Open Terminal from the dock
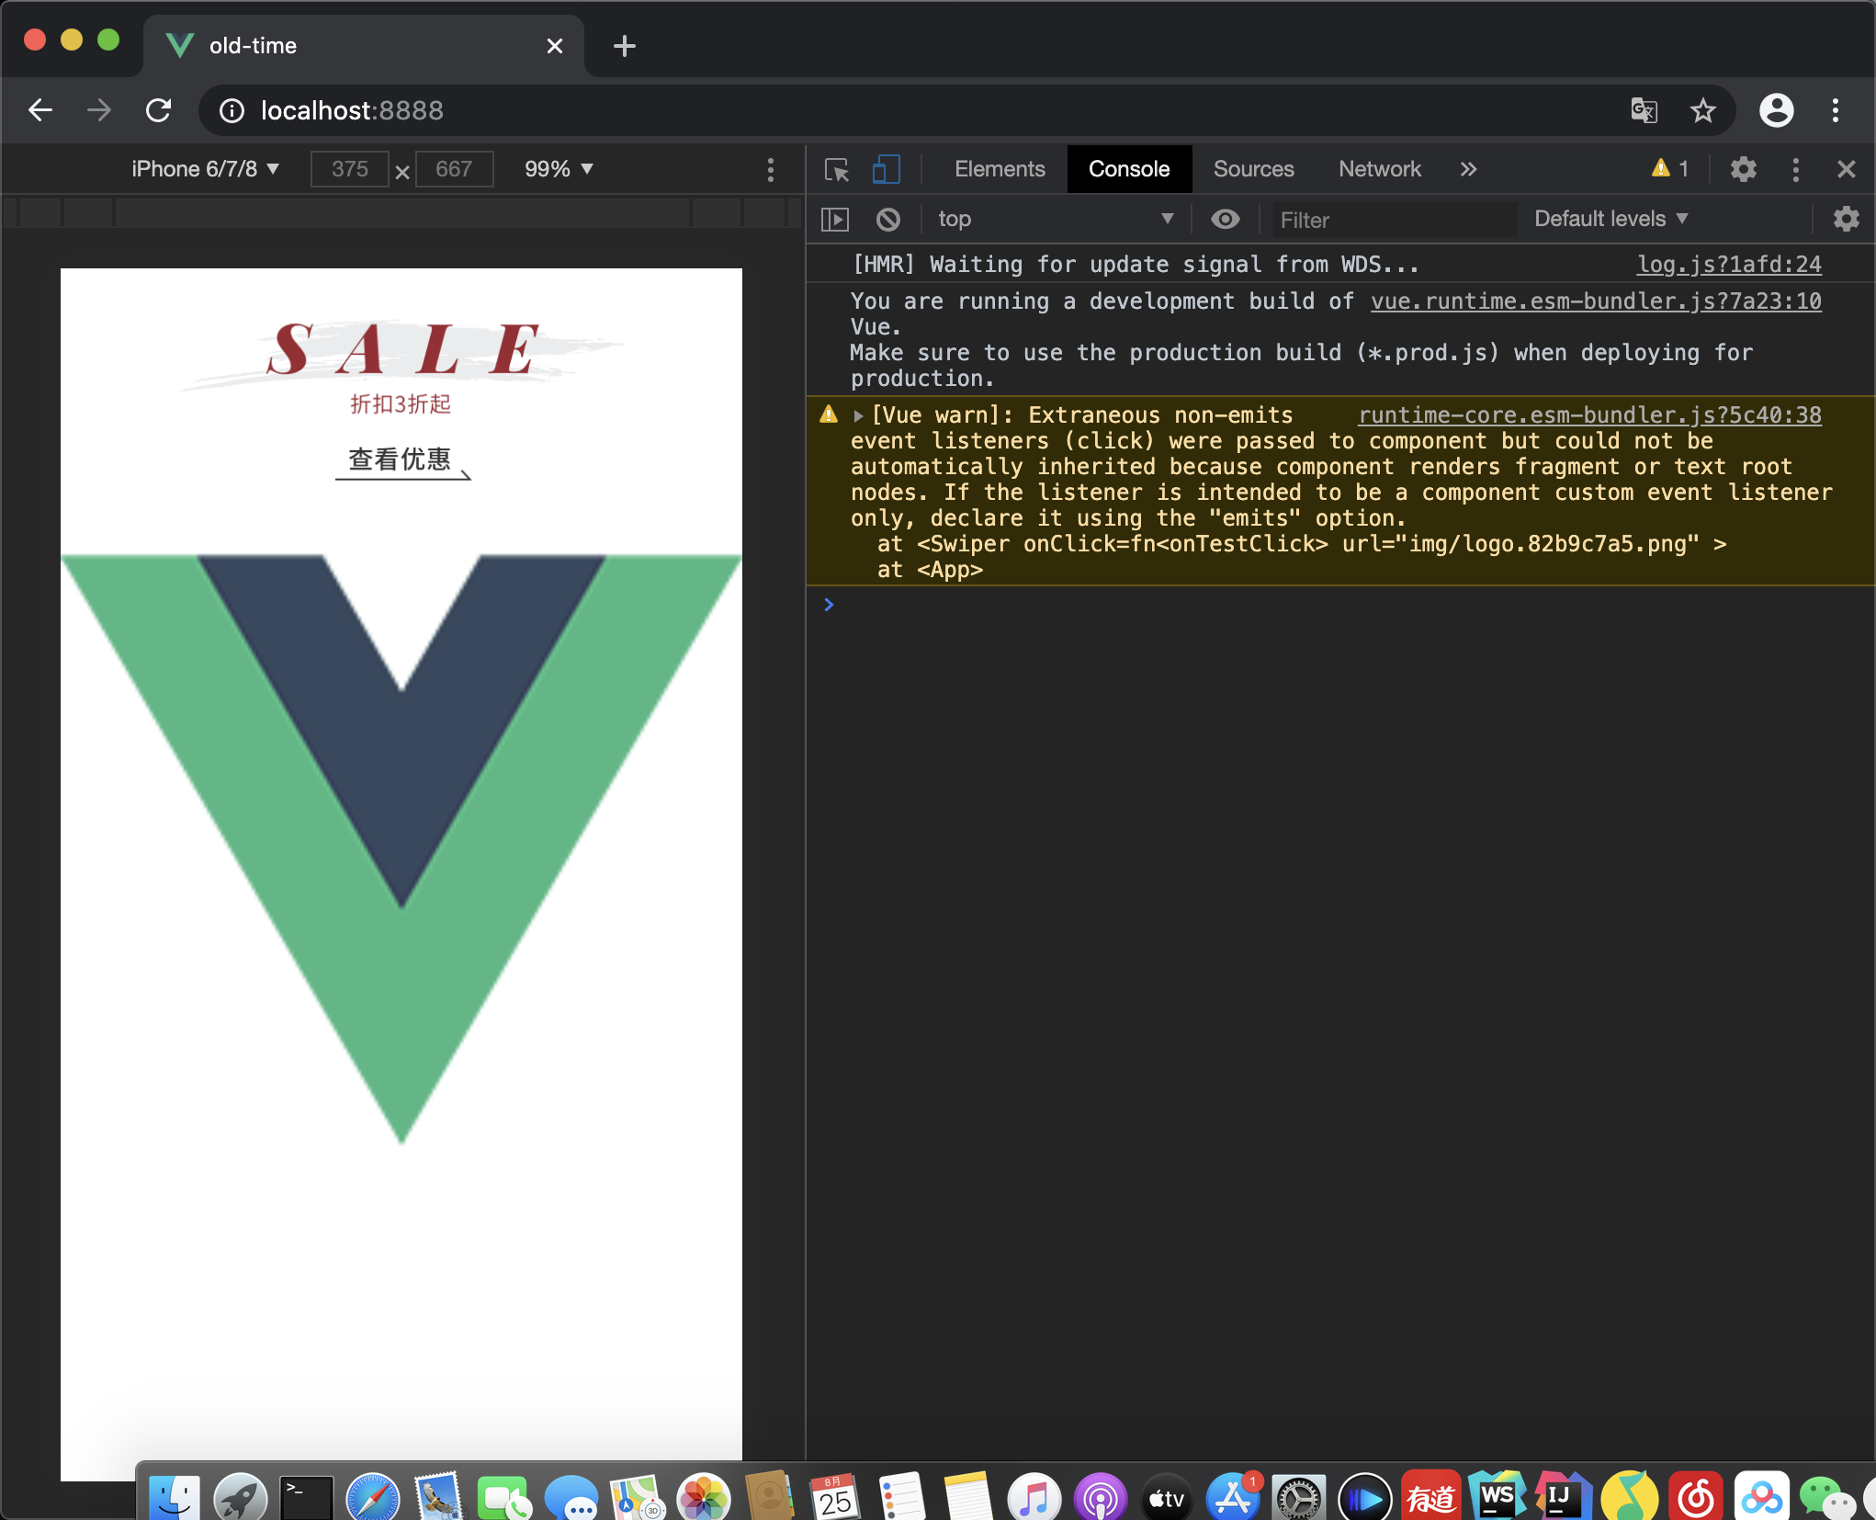Screen dimensions: 1876x1520 [x=307, y=1496]
